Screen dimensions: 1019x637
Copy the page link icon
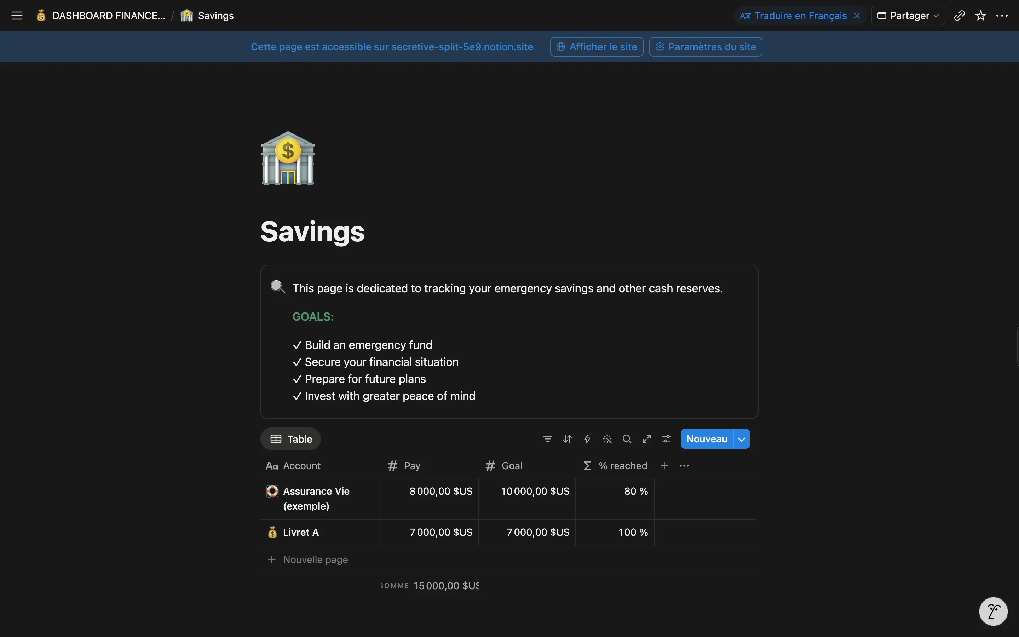coord(959,16)
